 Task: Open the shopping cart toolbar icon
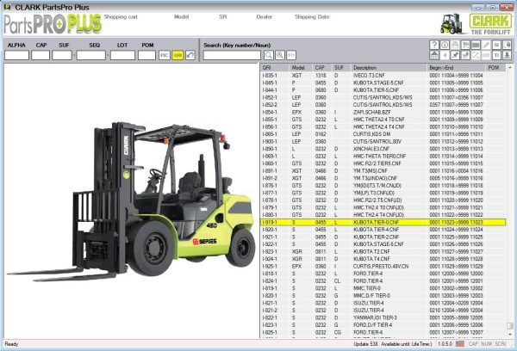click(x=465, y=45)
